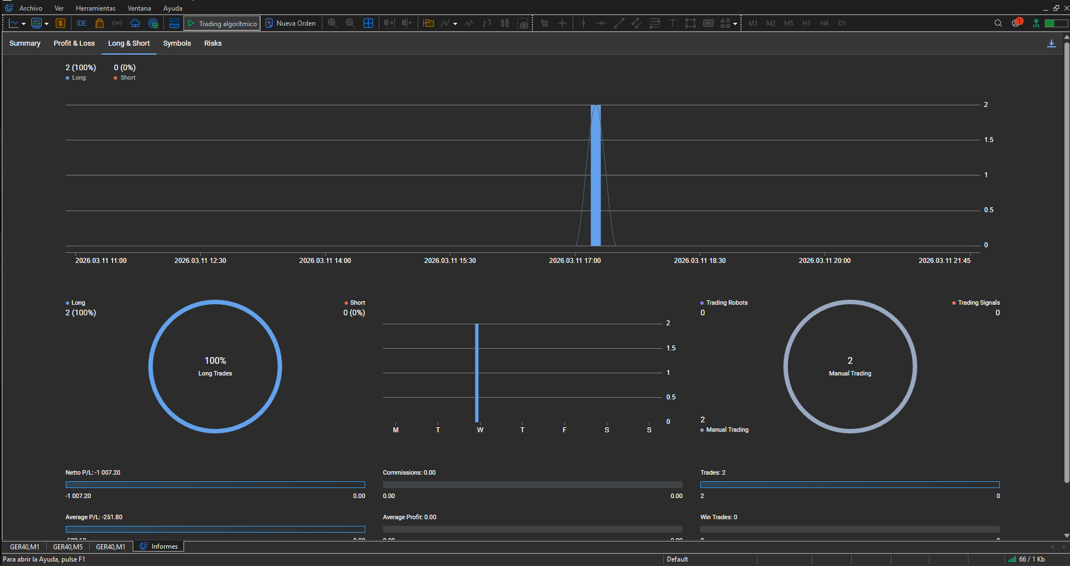
Task: Open the Herramientas menu
Action: (x=95, y=8)
